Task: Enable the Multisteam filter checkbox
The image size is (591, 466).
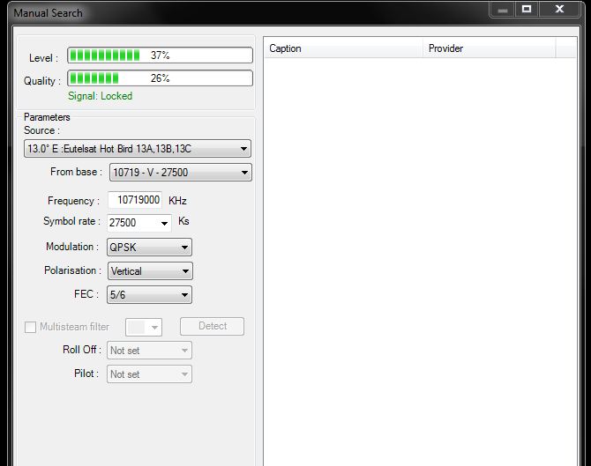Action: (x=31, y=327)
